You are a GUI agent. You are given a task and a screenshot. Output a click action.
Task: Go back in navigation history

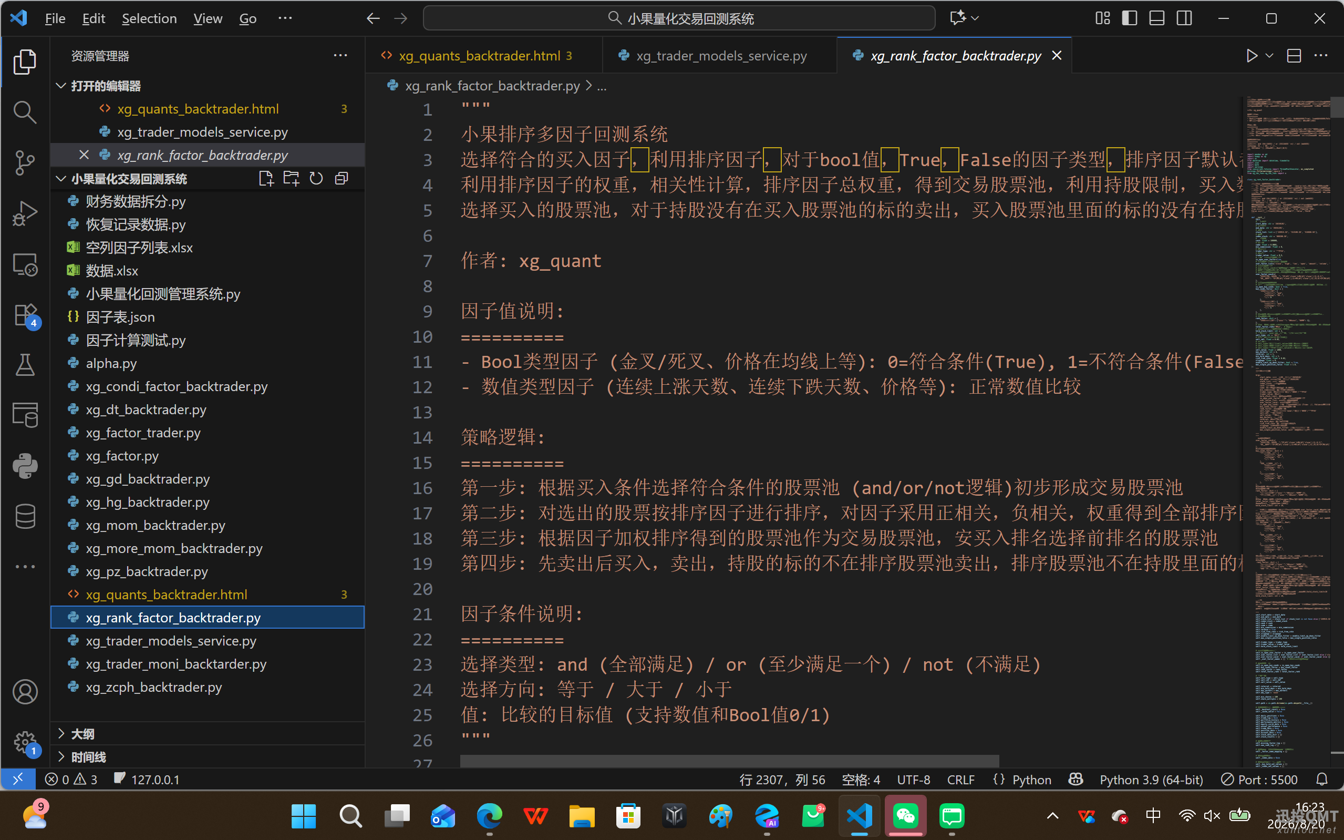coord(373,18)
